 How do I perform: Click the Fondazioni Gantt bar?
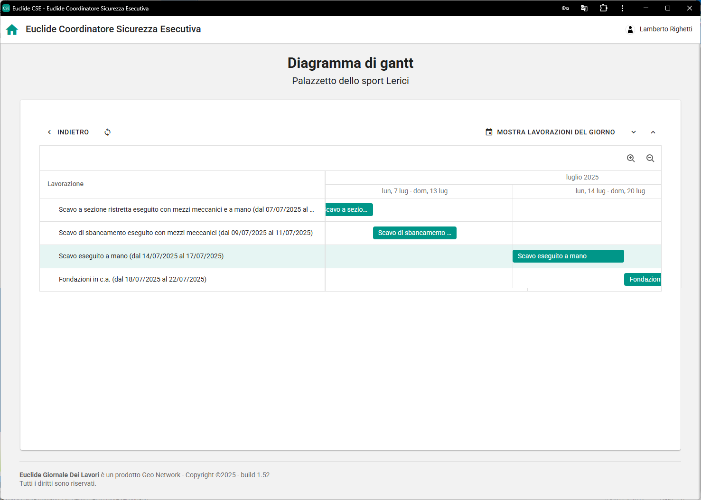click(643, 280)
